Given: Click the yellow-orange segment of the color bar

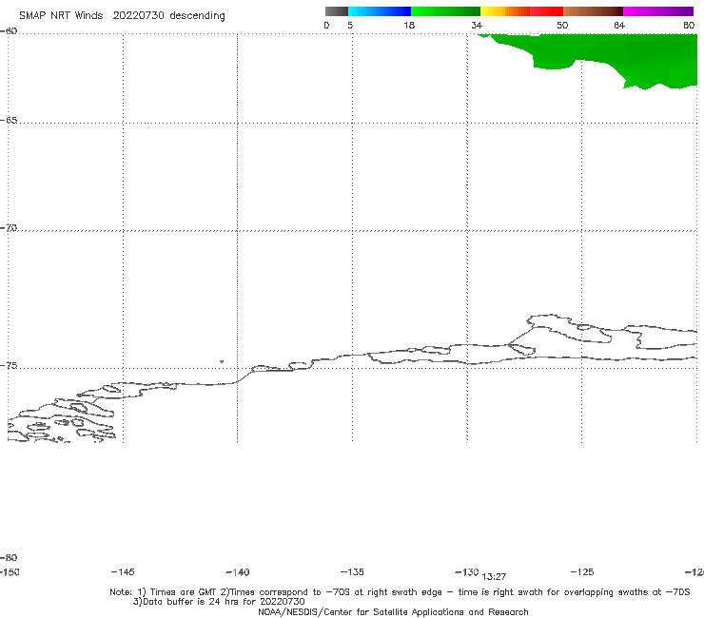Looking at the screenshot, I should (504, 11).
